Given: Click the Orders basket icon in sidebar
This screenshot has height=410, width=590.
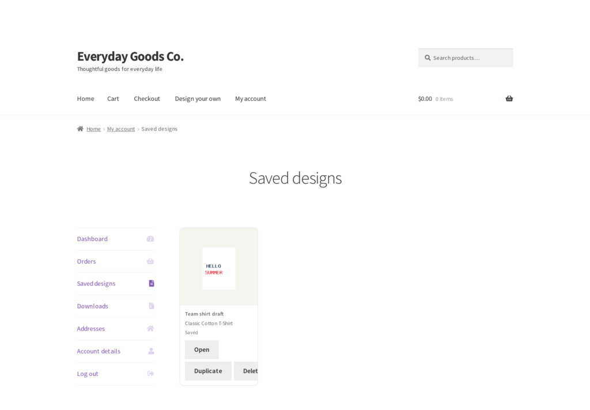Looking at the screenshot, I should pyautogui.click(x=150, y=261).
